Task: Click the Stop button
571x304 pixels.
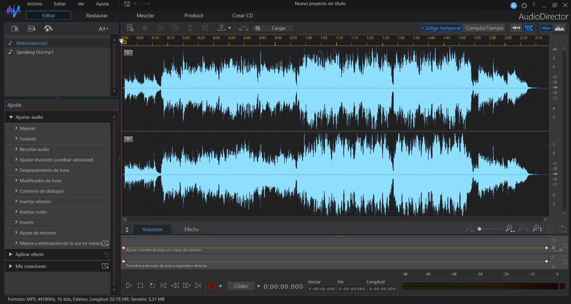Action: point(140,286)
